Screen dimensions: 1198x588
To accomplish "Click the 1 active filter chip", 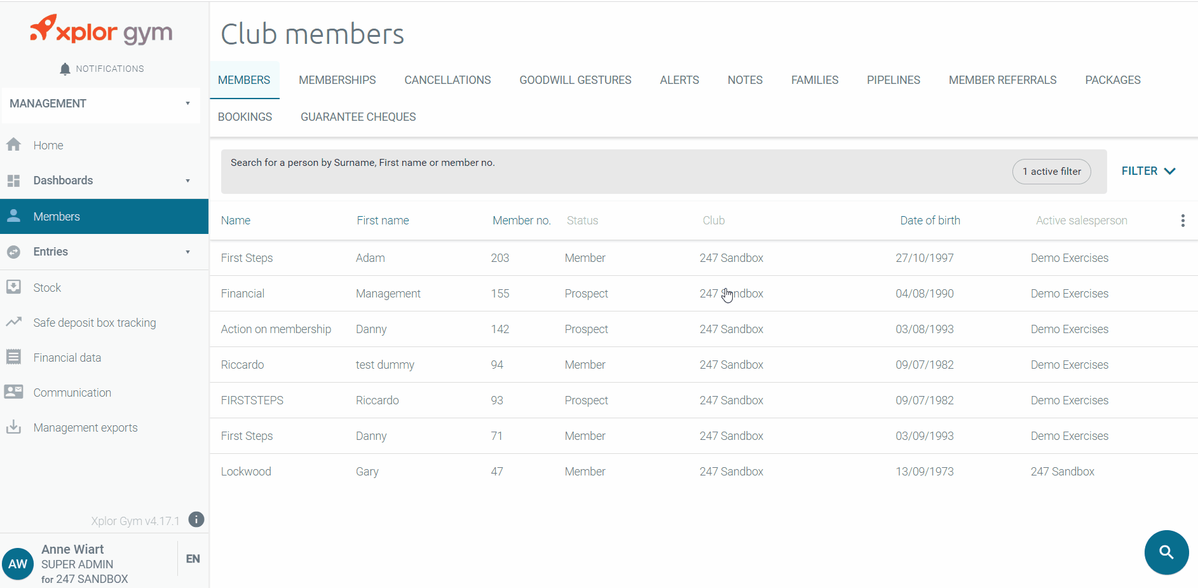I will tap(1051, 171).
